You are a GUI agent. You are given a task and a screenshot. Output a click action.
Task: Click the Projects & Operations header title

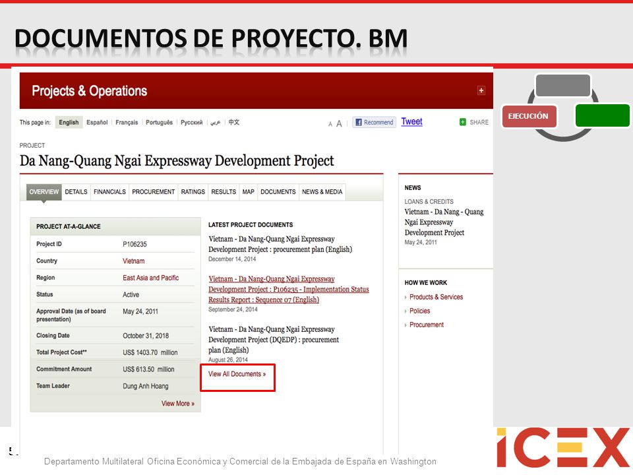coord(89,91)
